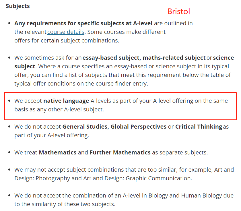
Task: Click the bold Mathematics word
Action: [58, 152]
